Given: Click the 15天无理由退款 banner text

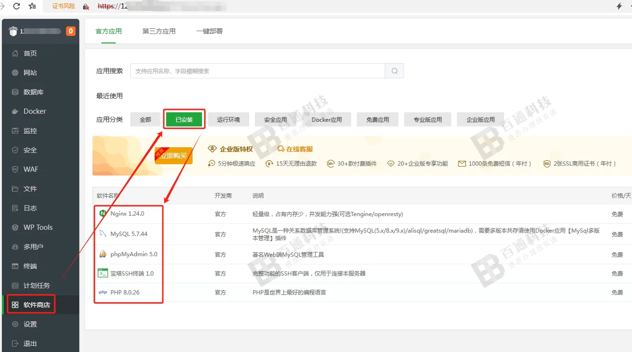Looking at the screenshot, I should pyautogui.click(x=296, y=163).
